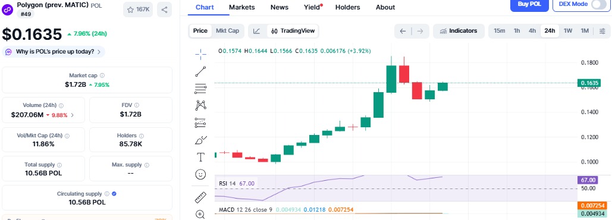Select the Text annotation tool
The height and width of the screenshot is (220, 612).
[200, 157]
